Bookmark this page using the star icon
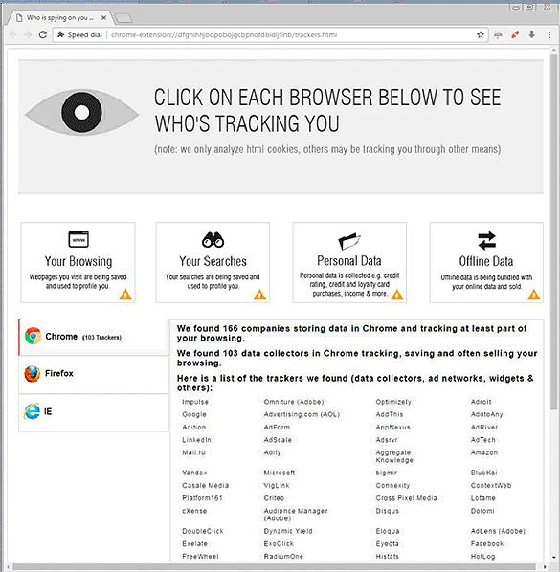 pyautogui.click(x=480, y=34)
